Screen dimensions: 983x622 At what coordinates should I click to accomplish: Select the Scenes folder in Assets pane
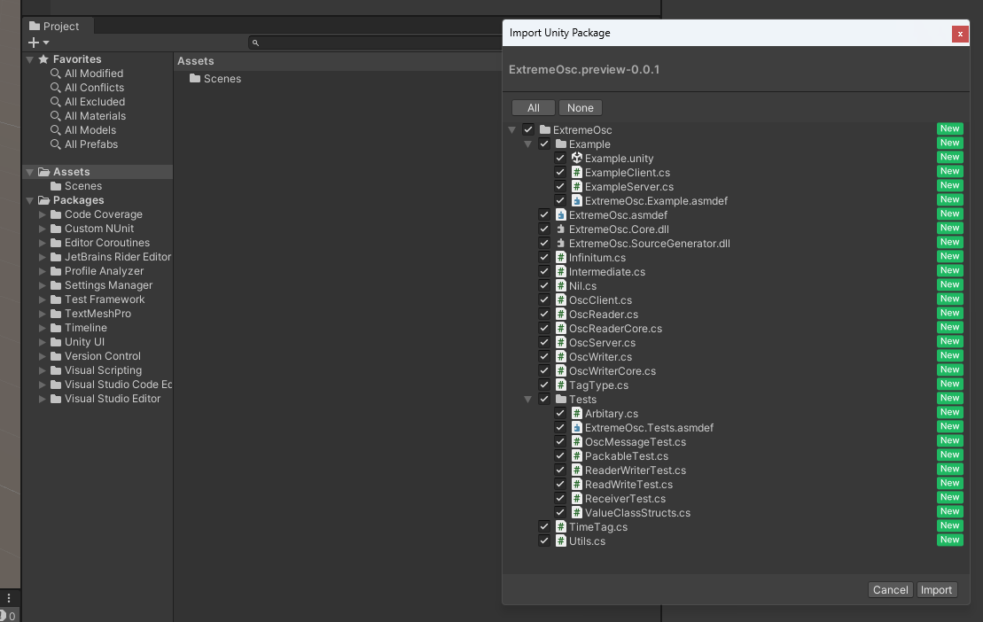(222, 79)
